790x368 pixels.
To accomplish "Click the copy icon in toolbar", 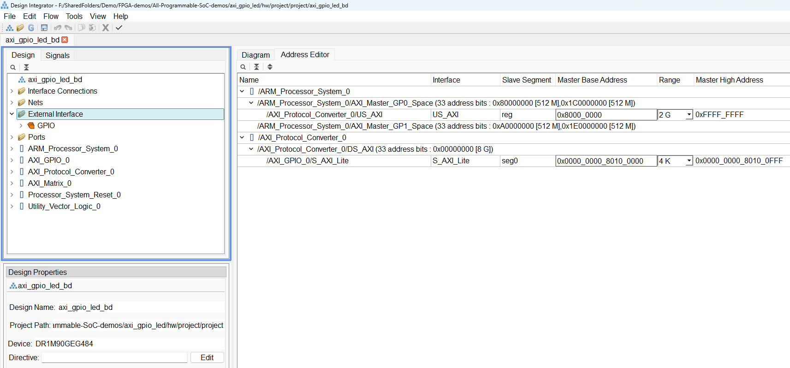I will 81,28.
